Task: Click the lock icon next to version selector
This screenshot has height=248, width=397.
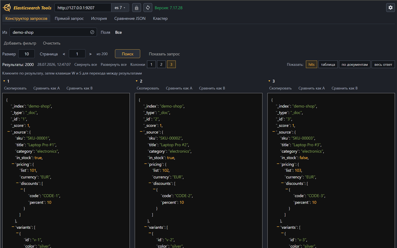Action: 136,8
